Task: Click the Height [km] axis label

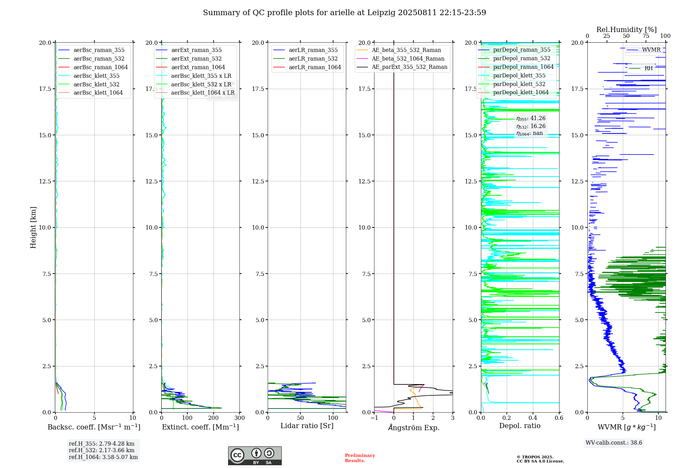Action: click(33, 227)
